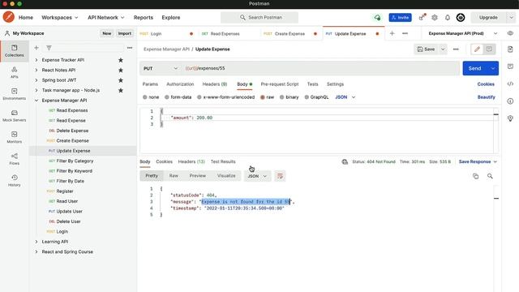The width and height of the screenshot is (519, 292).
Task: Click the Import button
Action: pos(125,33)
